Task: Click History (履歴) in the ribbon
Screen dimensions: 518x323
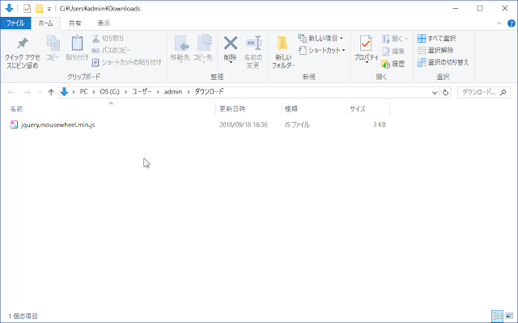Action: (393, 64)
